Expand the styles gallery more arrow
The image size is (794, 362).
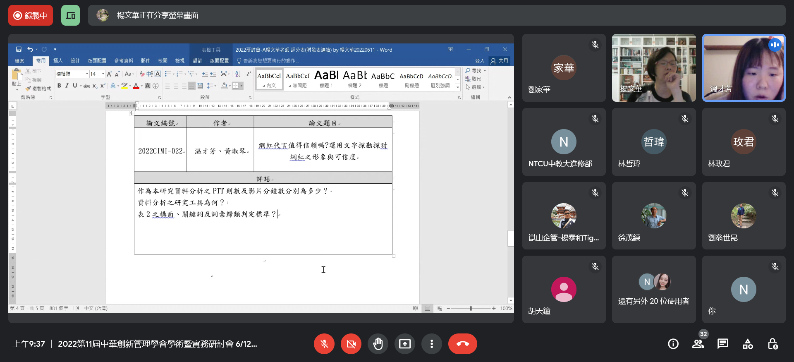point(458,87)
